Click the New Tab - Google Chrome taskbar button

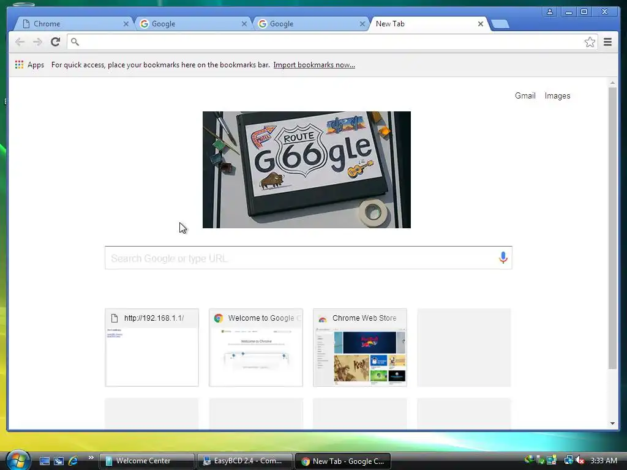[x=342, y=461]
